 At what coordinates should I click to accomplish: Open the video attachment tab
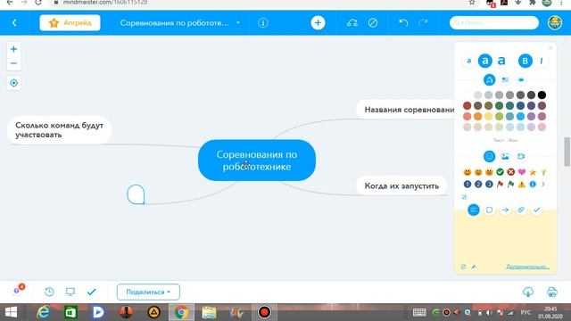pos(521,156)
